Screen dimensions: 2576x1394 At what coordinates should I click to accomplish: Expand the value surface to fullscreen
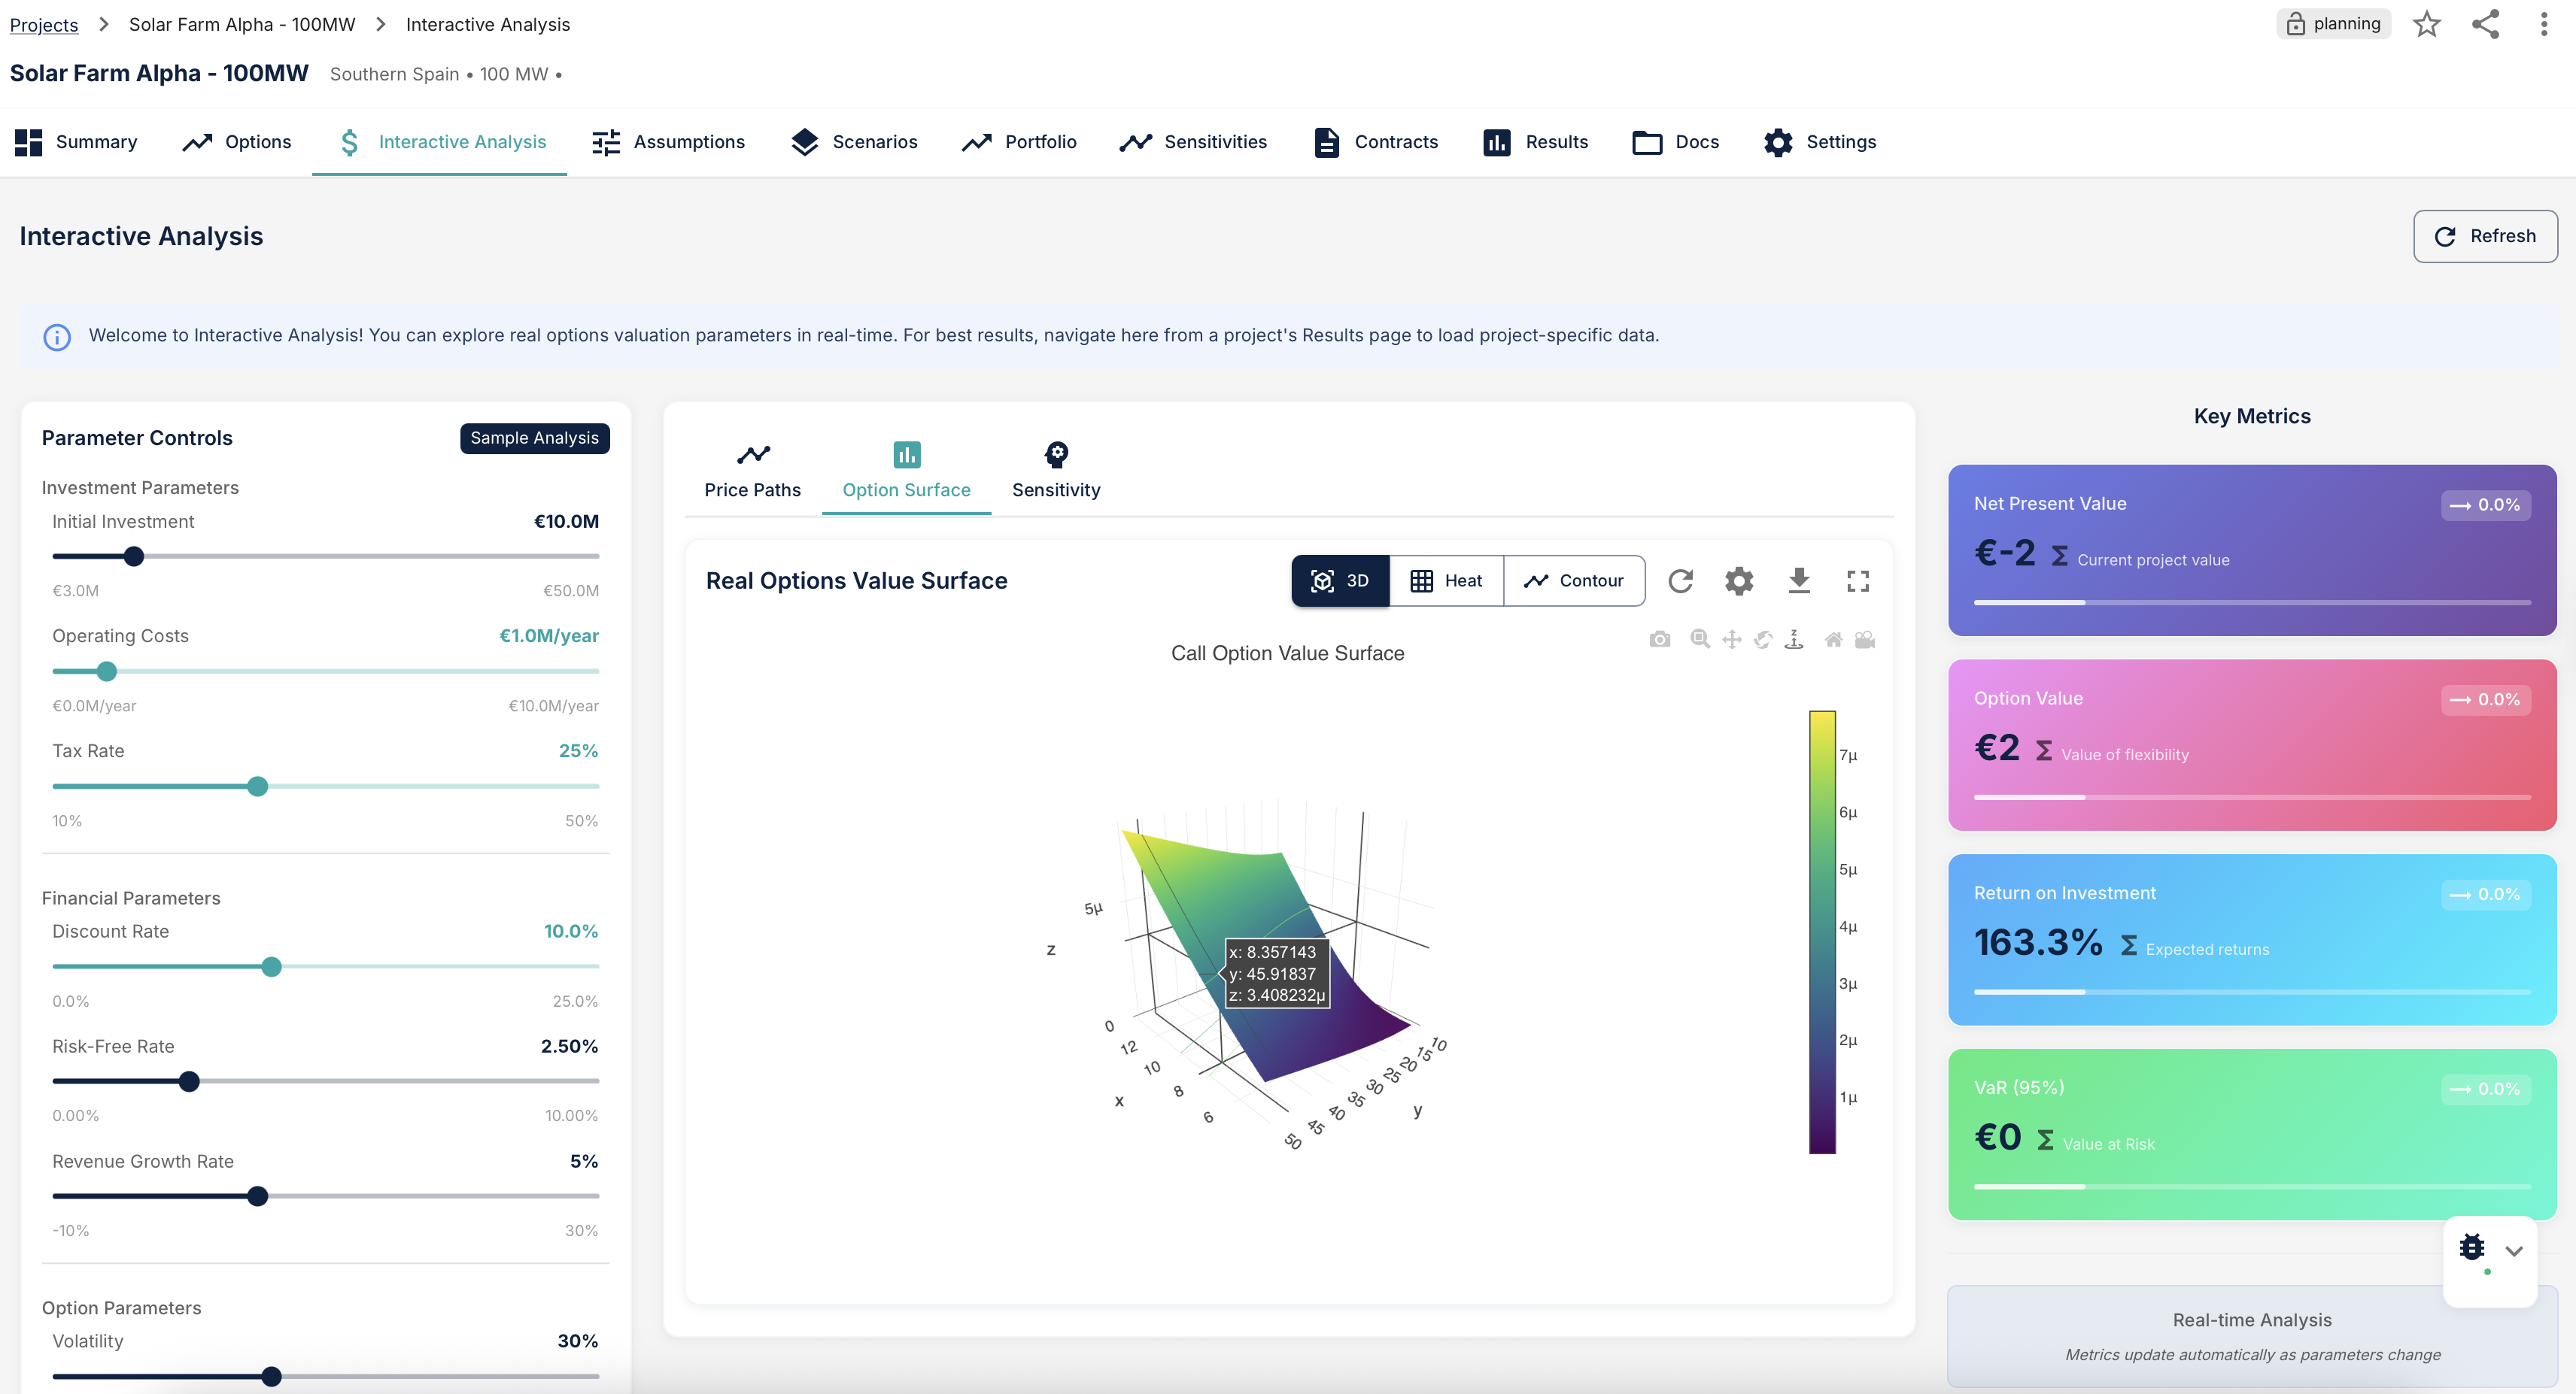click(1858, 580)
